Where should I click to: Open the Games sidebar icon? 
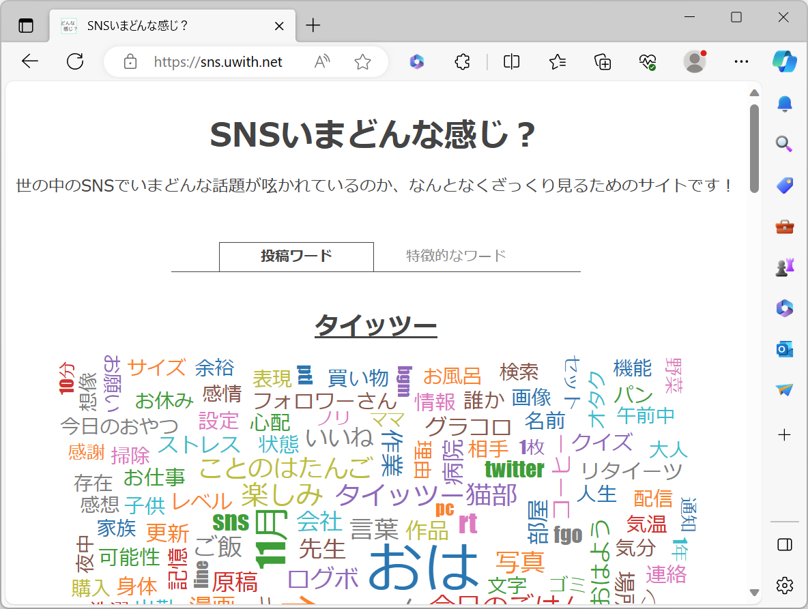[x=784, y=266]
